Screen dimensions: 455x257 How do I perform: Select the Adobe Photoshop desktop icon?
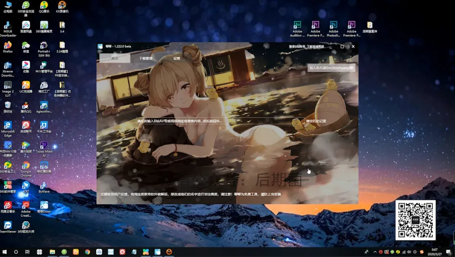click(x=333, y=29)
